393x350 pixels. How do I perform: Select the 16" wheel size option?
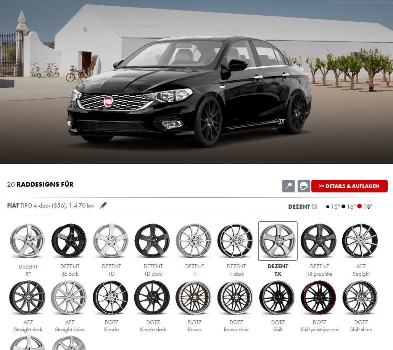click(348, 207)
